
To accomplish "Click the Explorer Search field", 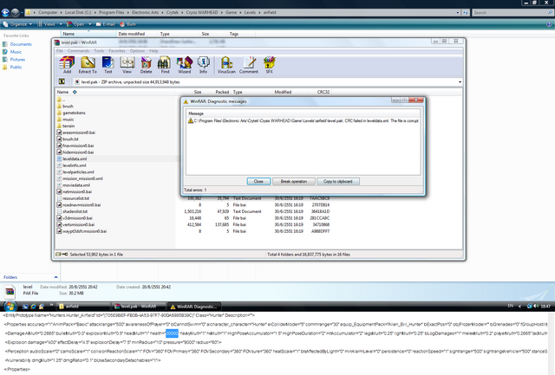I will (x=513, y=13).
